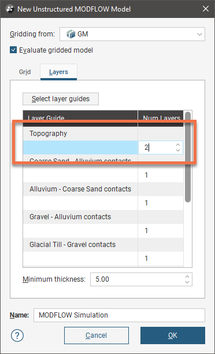
Task: Increase minimum thickness with up arrow
Action: pyautogui.click(x=187, y=276)
